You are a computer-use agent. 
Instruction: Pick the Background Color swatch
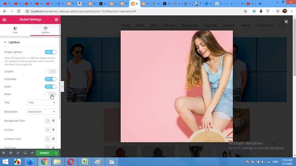[48, 121]
